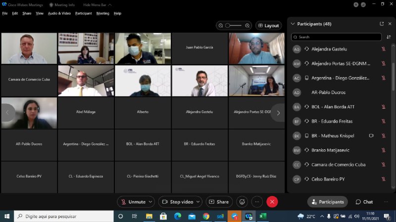
Task: Pop out the Participants panel
Action: pyautogui.click(x=382, y=24)
